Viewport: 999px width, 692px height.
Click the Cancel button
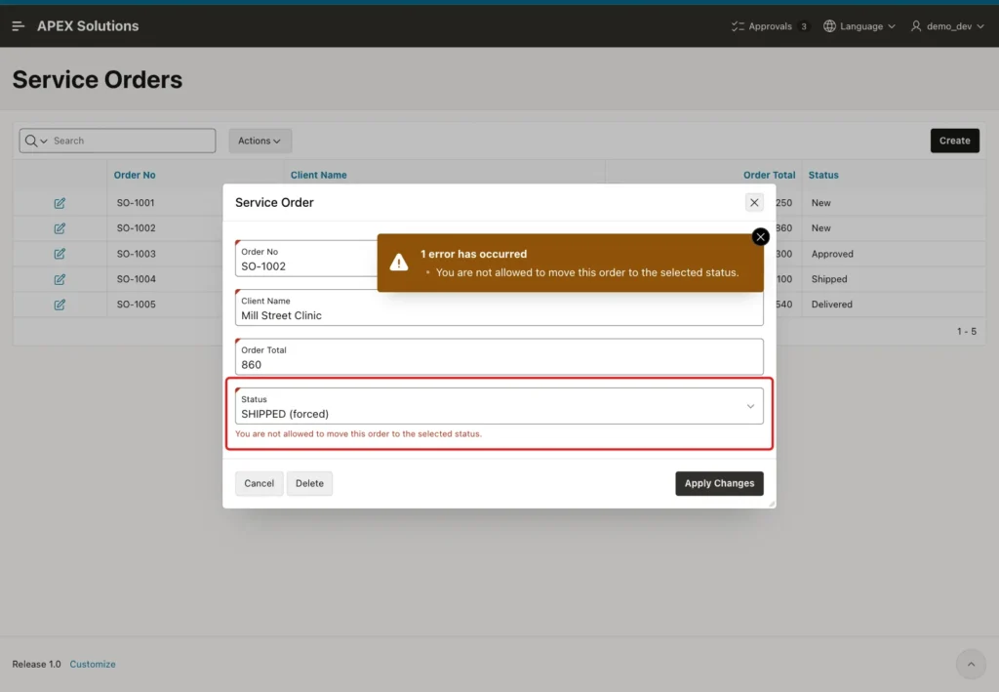(259, 484)
